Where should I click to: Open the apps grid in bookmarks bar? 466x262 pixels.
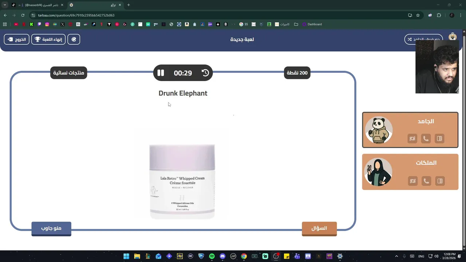[5, 24]
